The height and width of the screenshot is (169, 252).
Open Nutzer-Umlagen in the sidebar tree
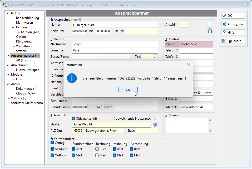pos(28,70)
